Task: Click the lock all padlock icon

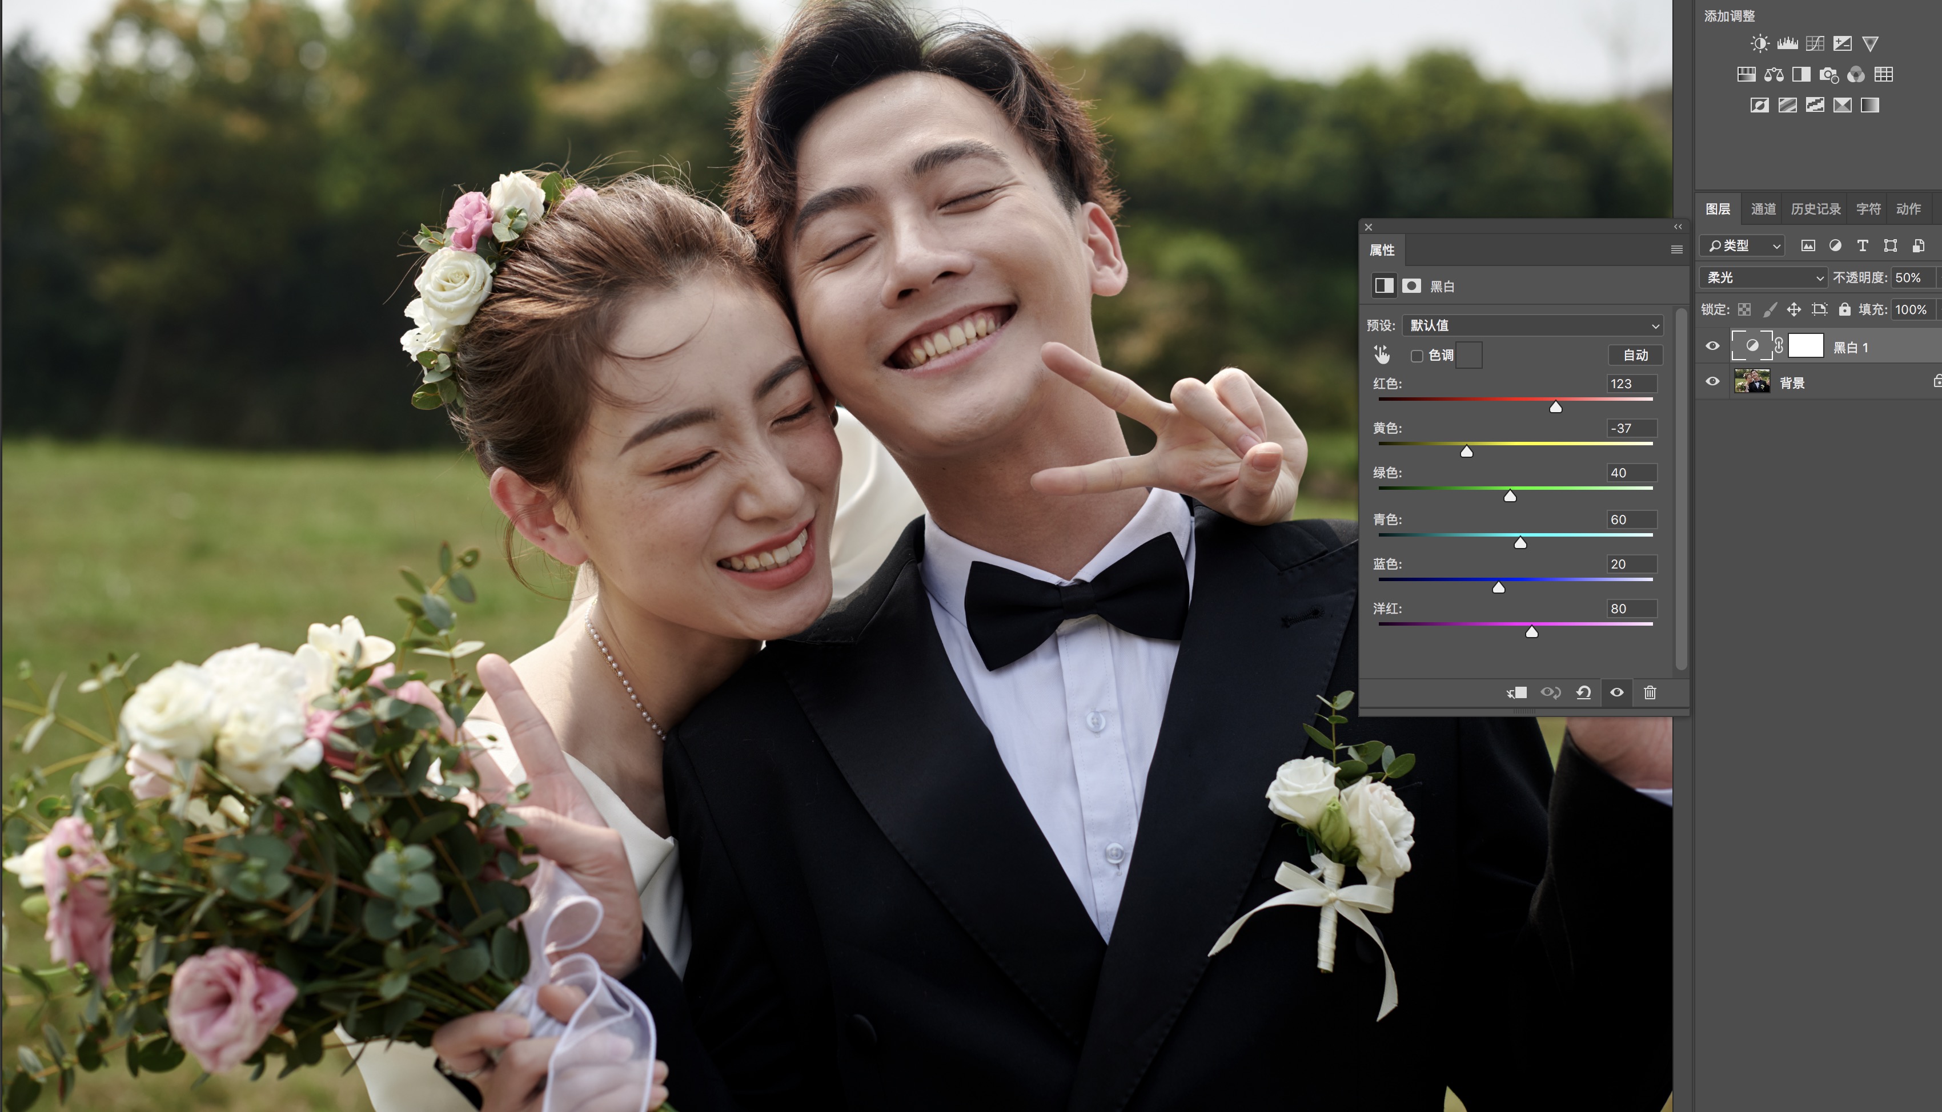Action: 1844,309
